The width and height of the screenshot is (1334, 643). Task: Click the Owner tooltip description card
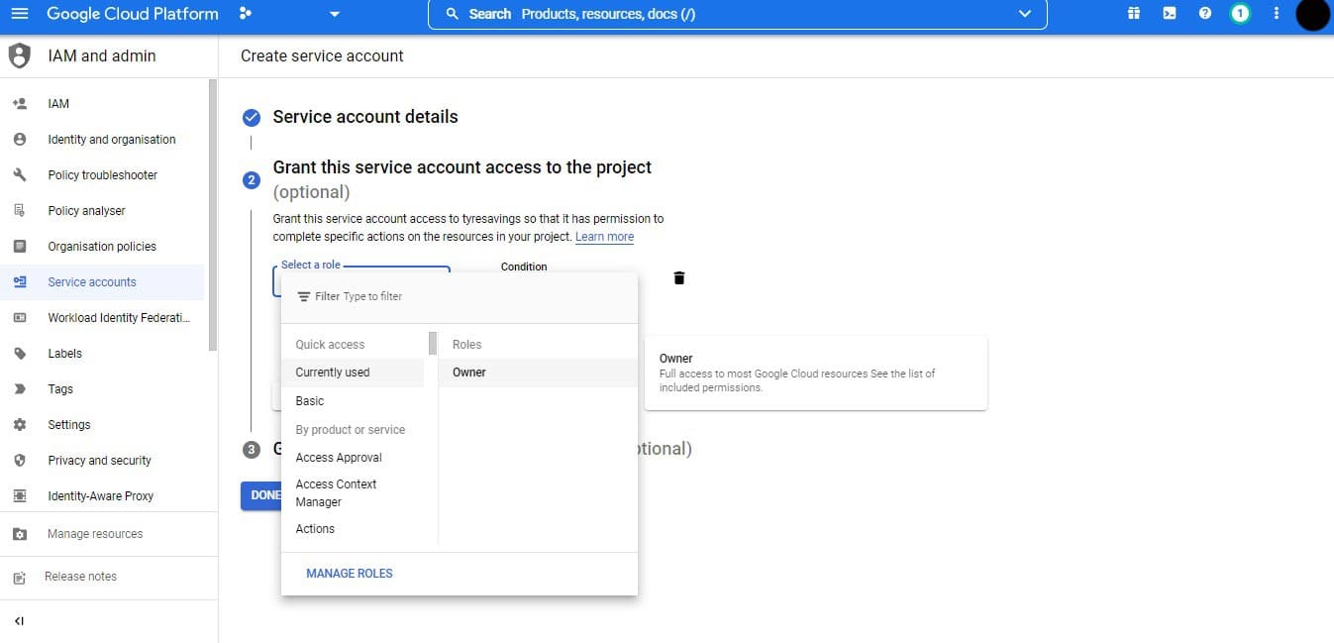[816, 373]
